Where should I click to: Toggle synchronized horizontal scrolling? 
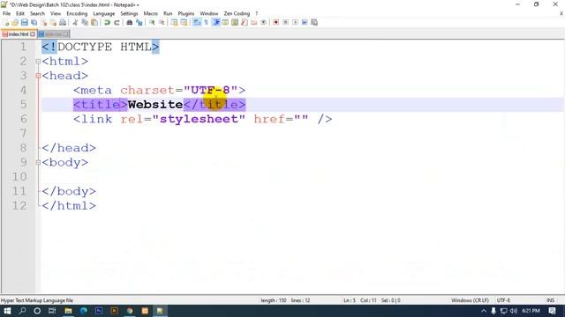(x=184, y=22)
